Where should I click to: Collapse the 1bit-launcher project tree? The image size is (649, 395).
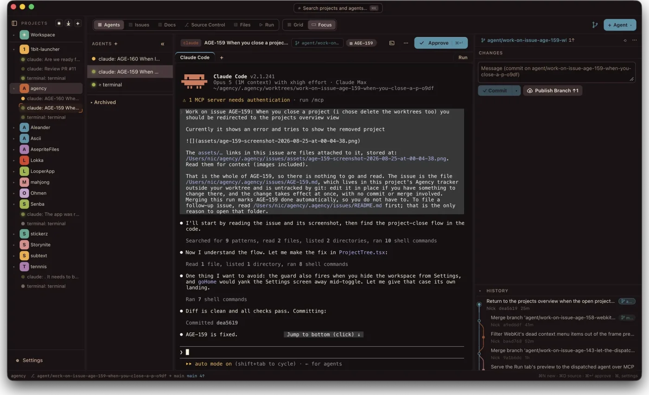pyautogui.click(x=13, y=49)
